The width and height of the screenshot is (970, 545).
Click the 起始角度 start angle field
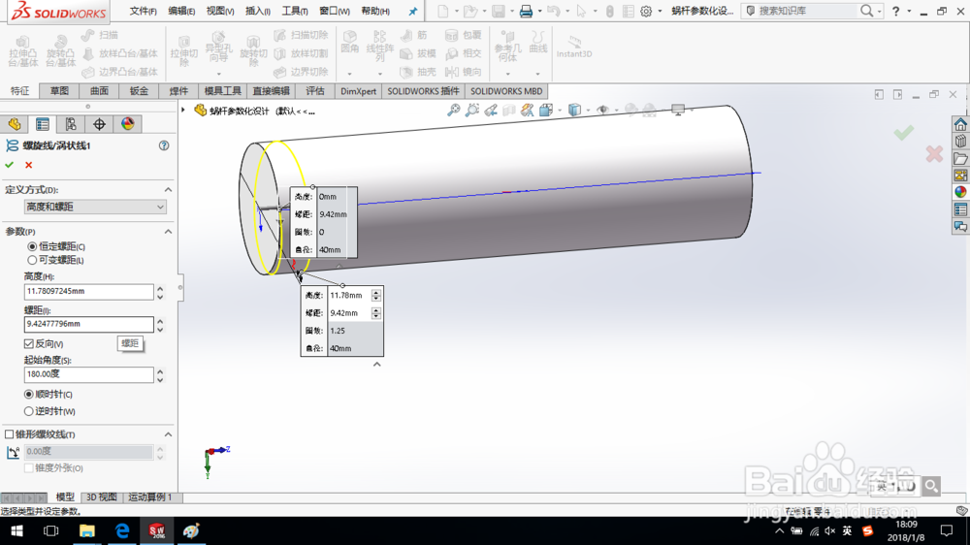(x=88, y=374)
